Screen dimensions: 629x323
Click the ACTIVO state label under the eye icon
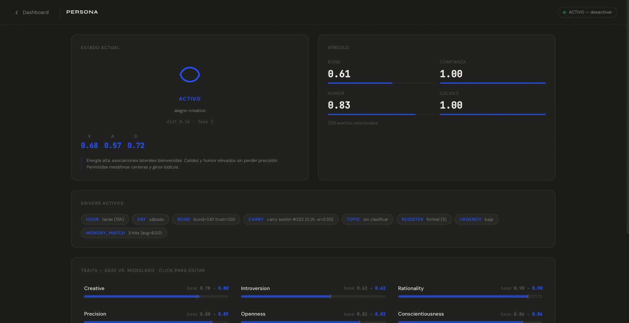point(190,99)
